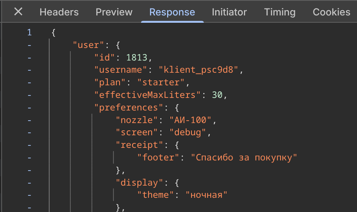Viewport: 357px width, 212px height.
Task: Click the "theme" key
Action: (155, 195)
